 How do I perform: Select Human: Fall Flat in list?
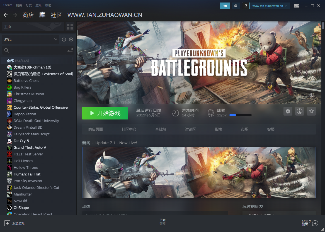pyautogui.click(x=27, y=174)
